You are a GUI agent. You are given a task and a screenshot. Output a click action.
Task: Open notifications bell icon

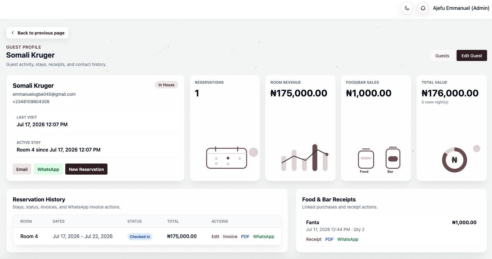click(423, 8)
